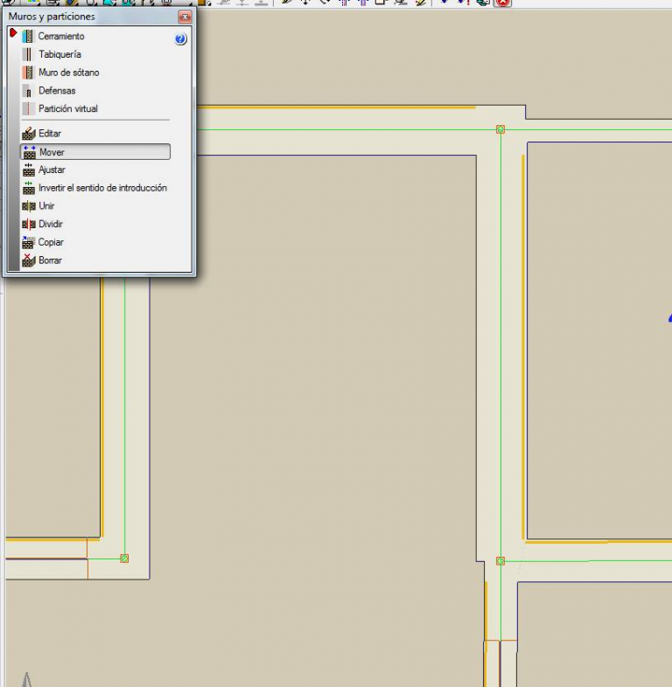Click the green node at the upper wall junction
This screenshot has width=672, height=687.
pos(500,129)
